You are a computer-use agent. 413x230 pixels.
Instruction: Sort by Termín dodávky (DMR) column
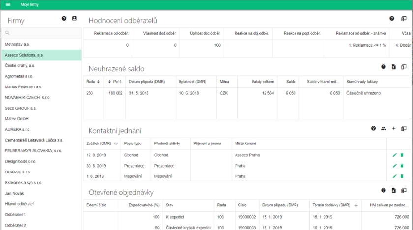coord(335,205)
